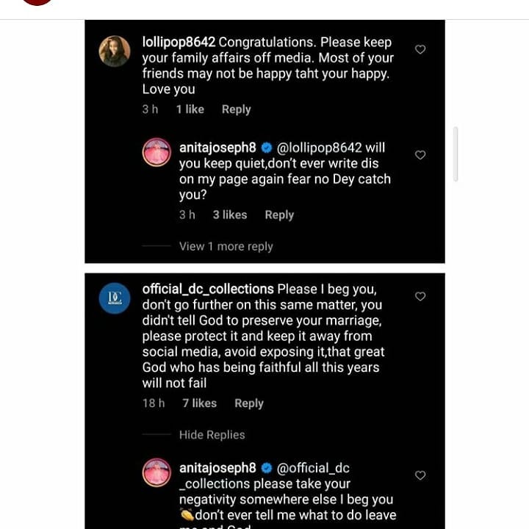Screen dimensions: 529x529
Task: Click the vertical scrollbar thumb
Action: pyautogui.click(x=456, y=154)
